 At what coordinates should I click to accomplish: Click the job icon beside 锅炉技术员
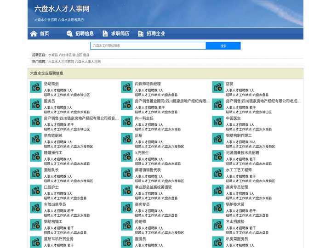pos(217,208)
